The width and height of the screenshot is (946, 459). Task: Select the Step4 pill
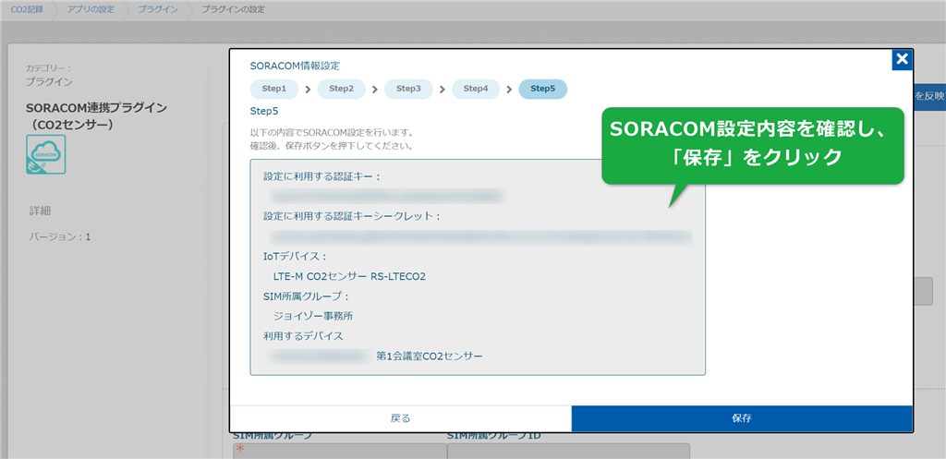476,90
